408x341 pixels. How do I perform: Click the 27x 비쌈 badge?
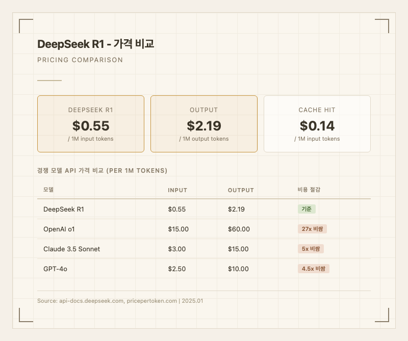312,229
